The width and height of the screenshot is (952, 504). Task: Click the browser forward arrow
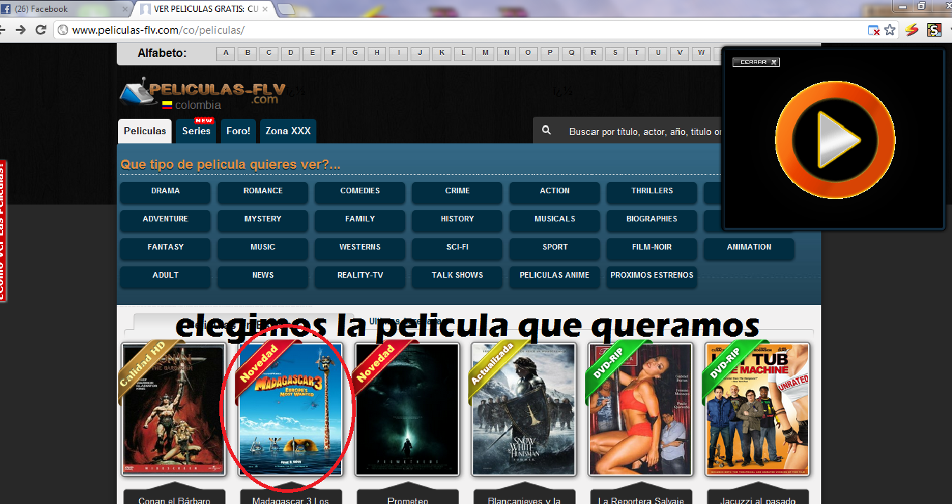21,30
